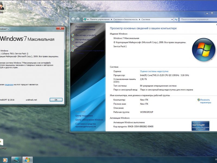Click the genuine Microsoft software badge
Viewport: 217px width, 163px height.
[200, 126]
